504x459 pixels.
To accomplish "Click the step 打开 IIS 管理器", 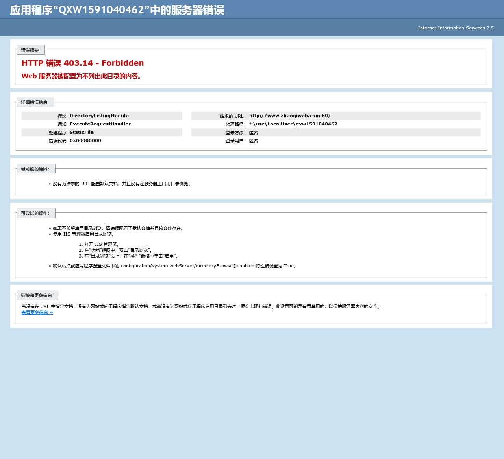I will 102,244.
